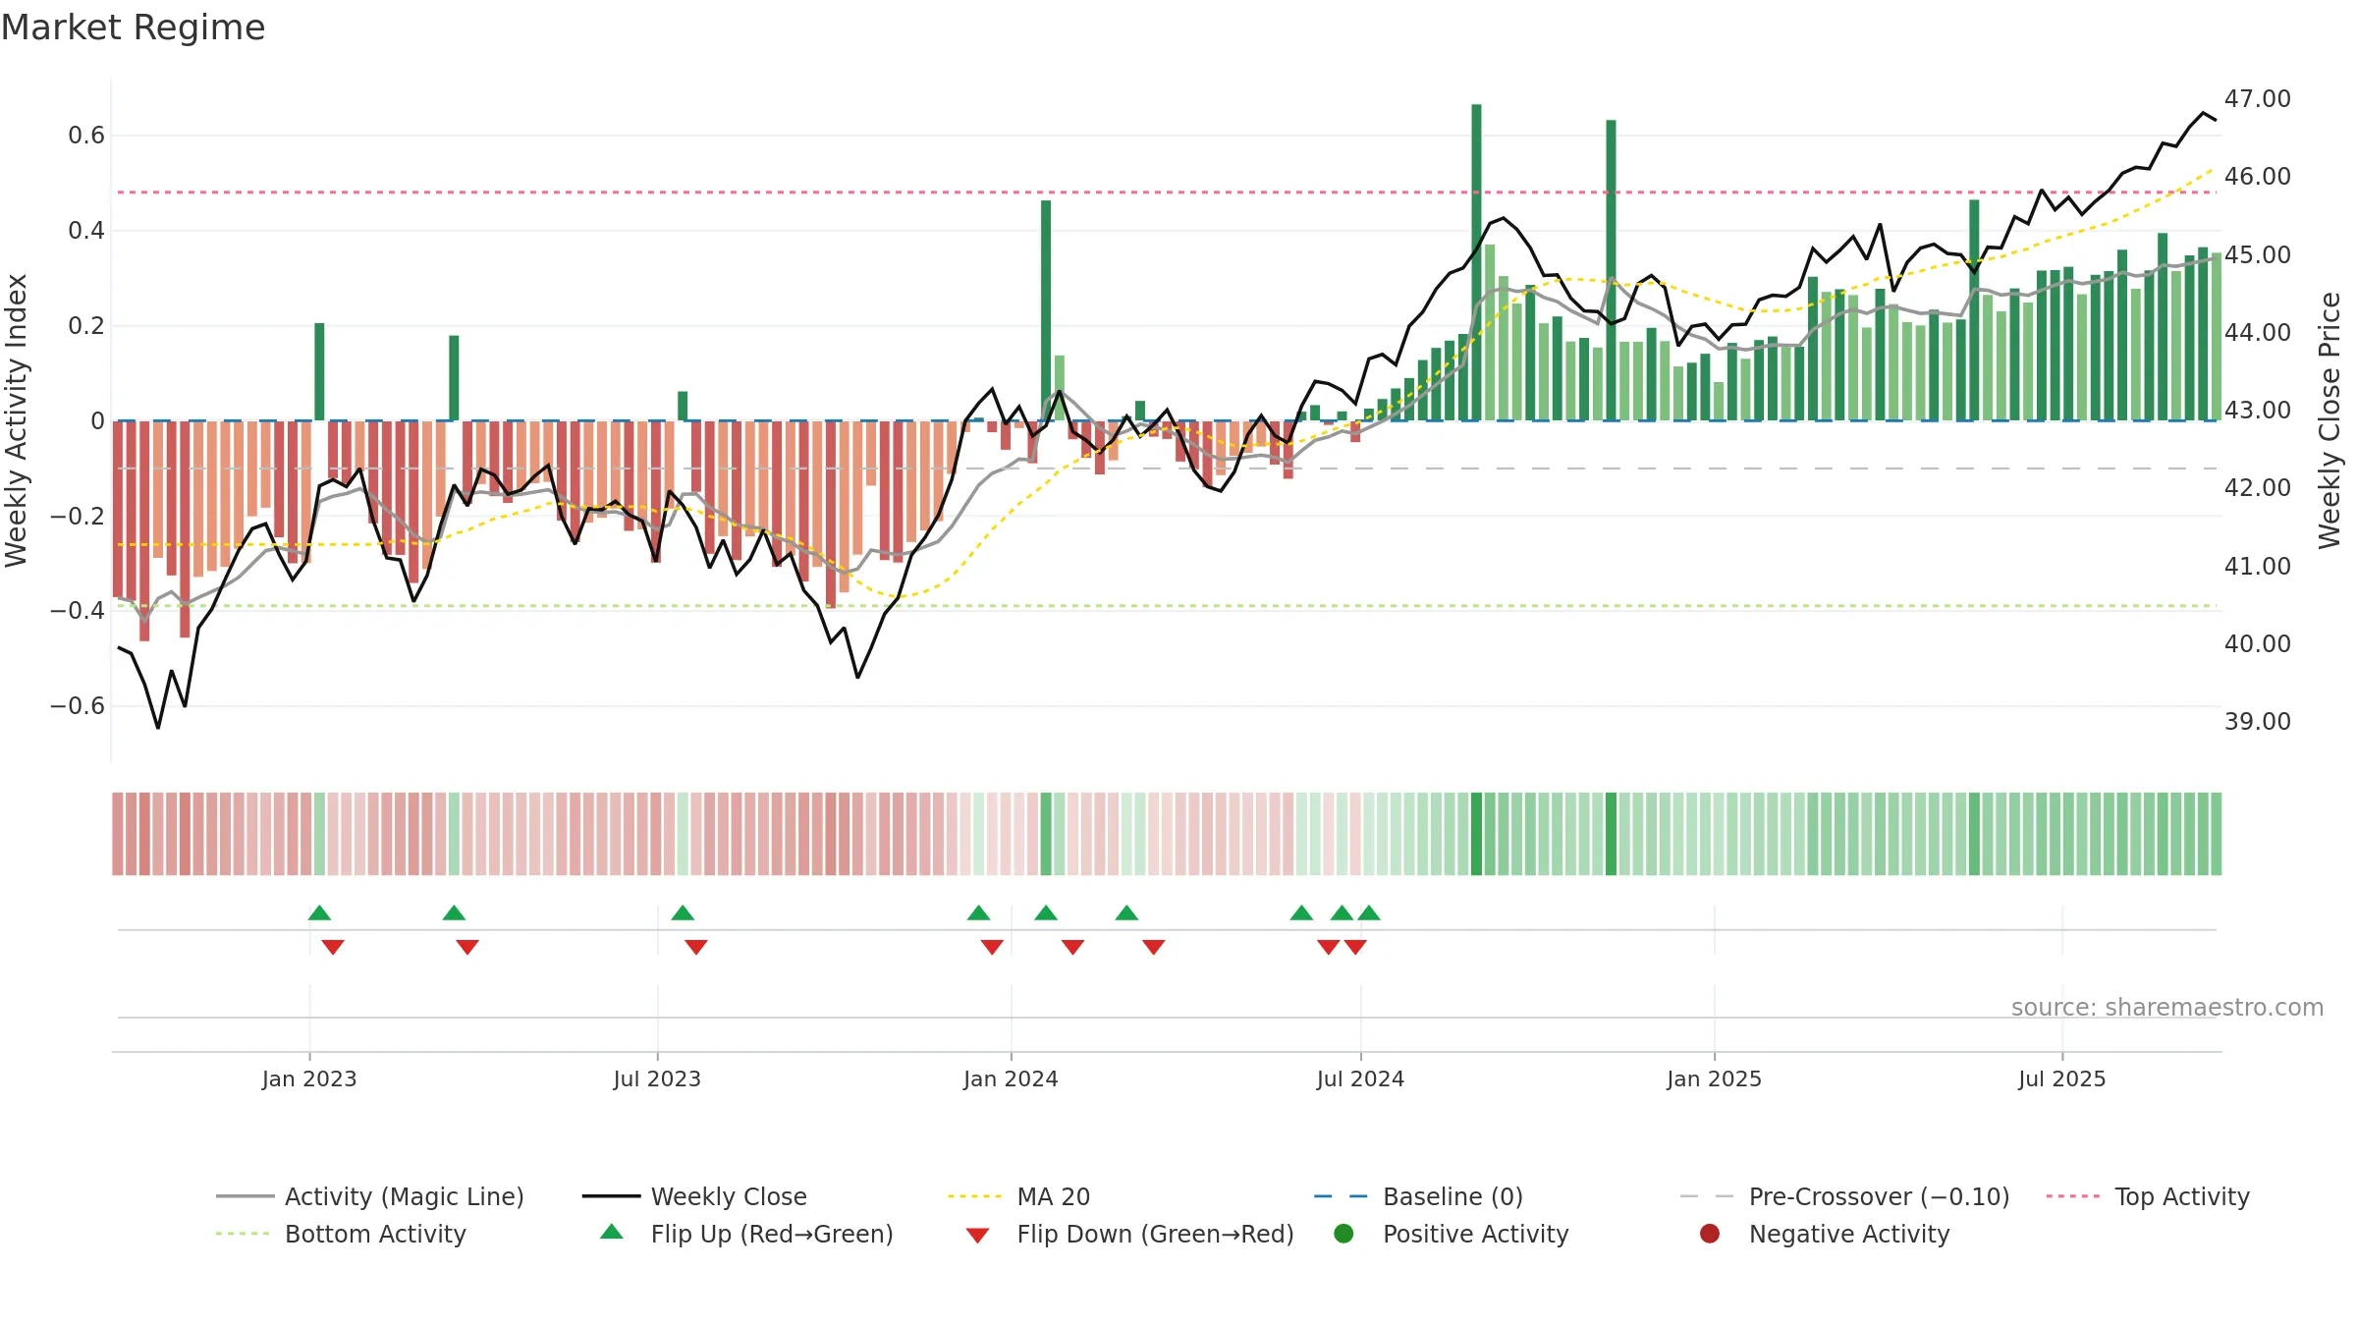Toggle the Pre-Crossover (−0.10) legend entry
The image size is (2357, 1326).
point(1844,1196)
